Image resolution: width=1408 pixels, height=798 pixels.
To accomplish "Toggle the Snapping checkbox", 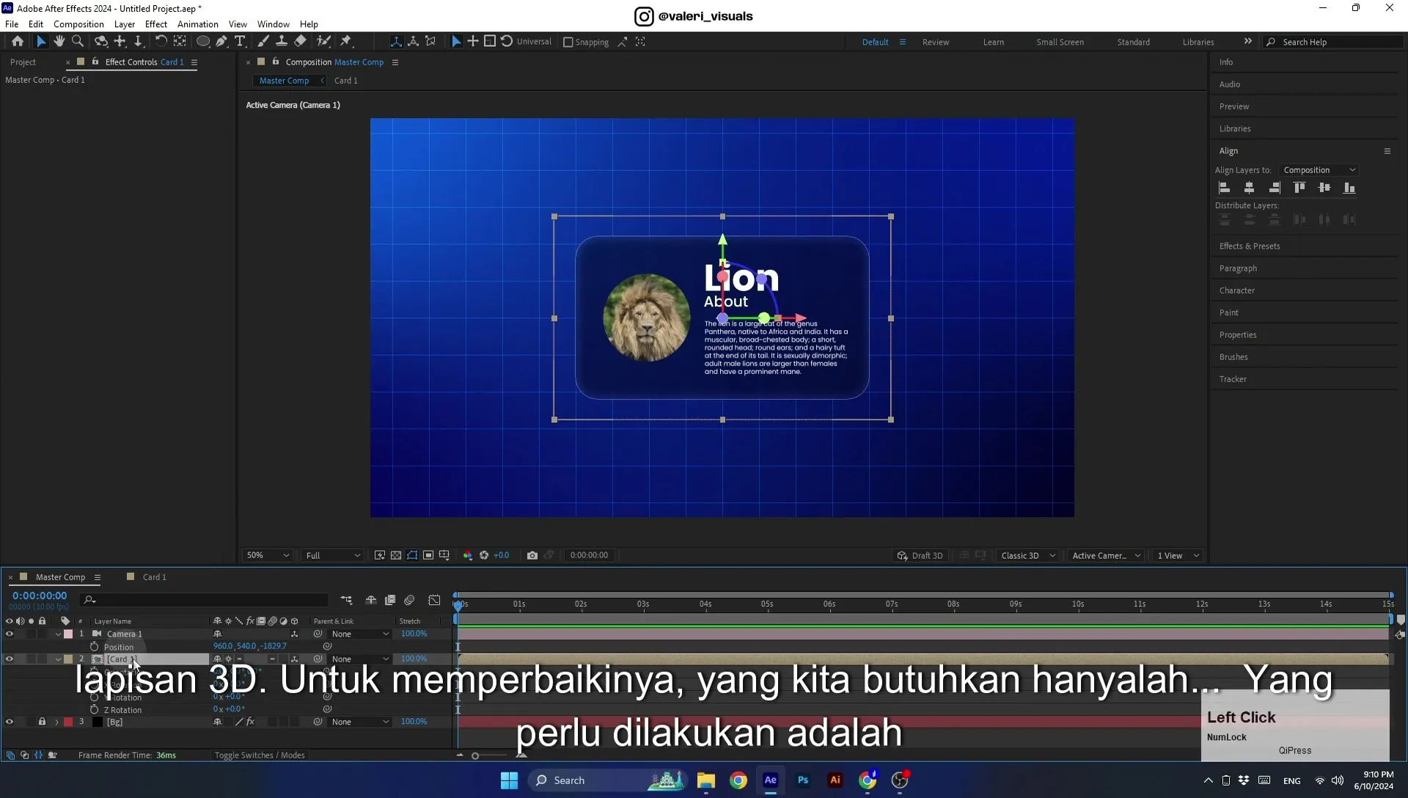I will (568, 42).
